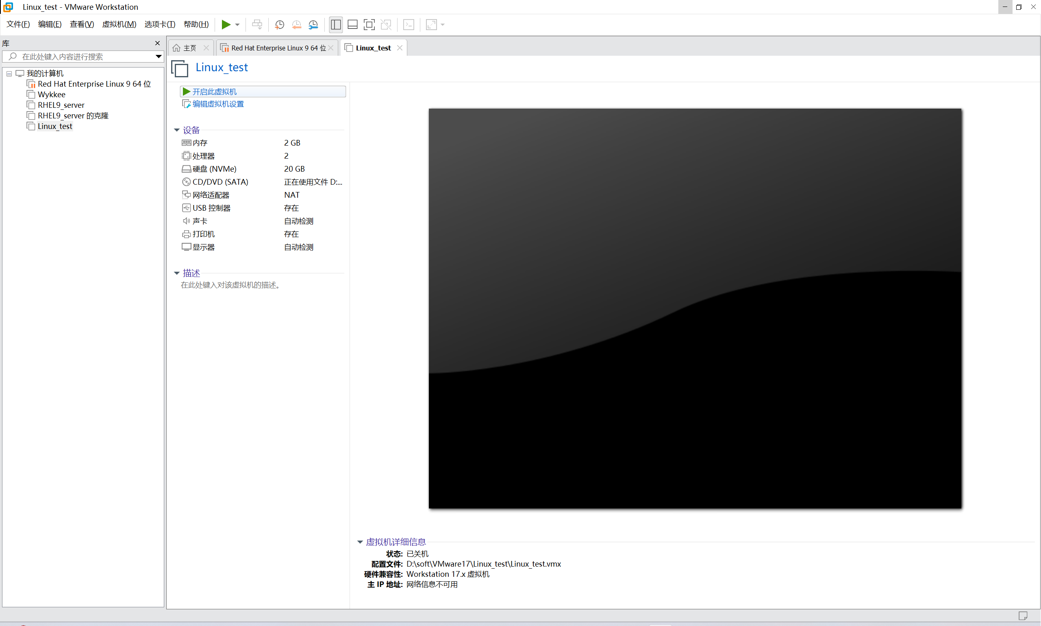The width and height of the screenshot is (1041, 626).
Task: Collapse the 我的计算机 tree node
Action: tap(9, 73)
